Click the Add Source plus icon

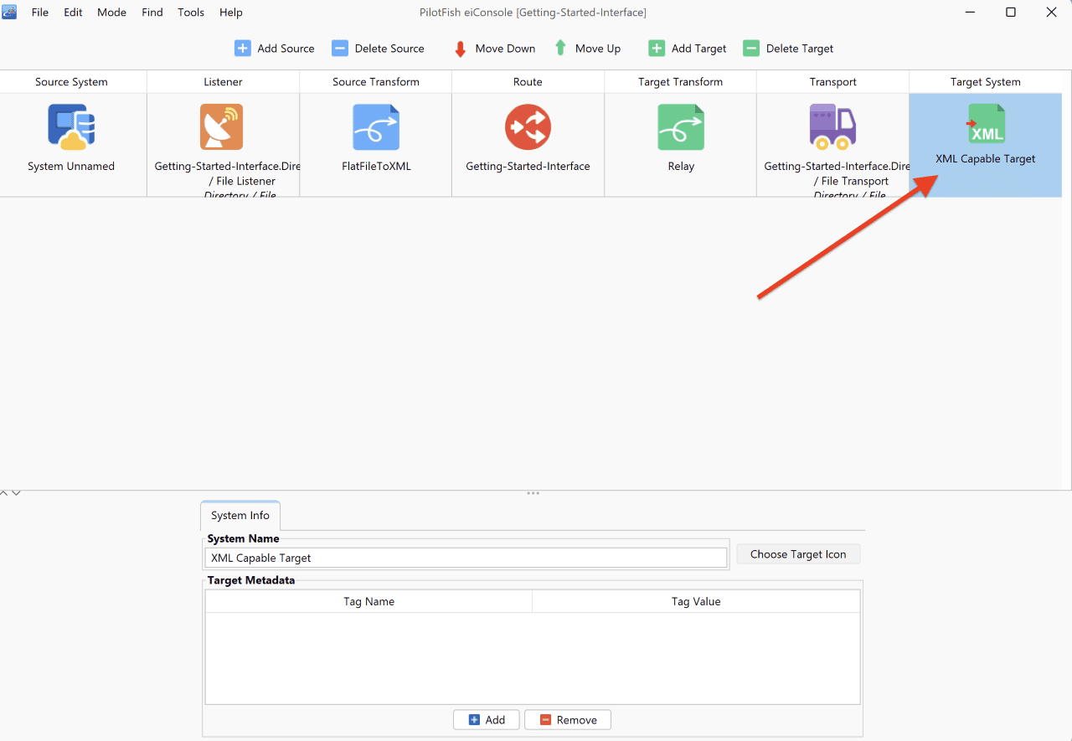[243, 49]
